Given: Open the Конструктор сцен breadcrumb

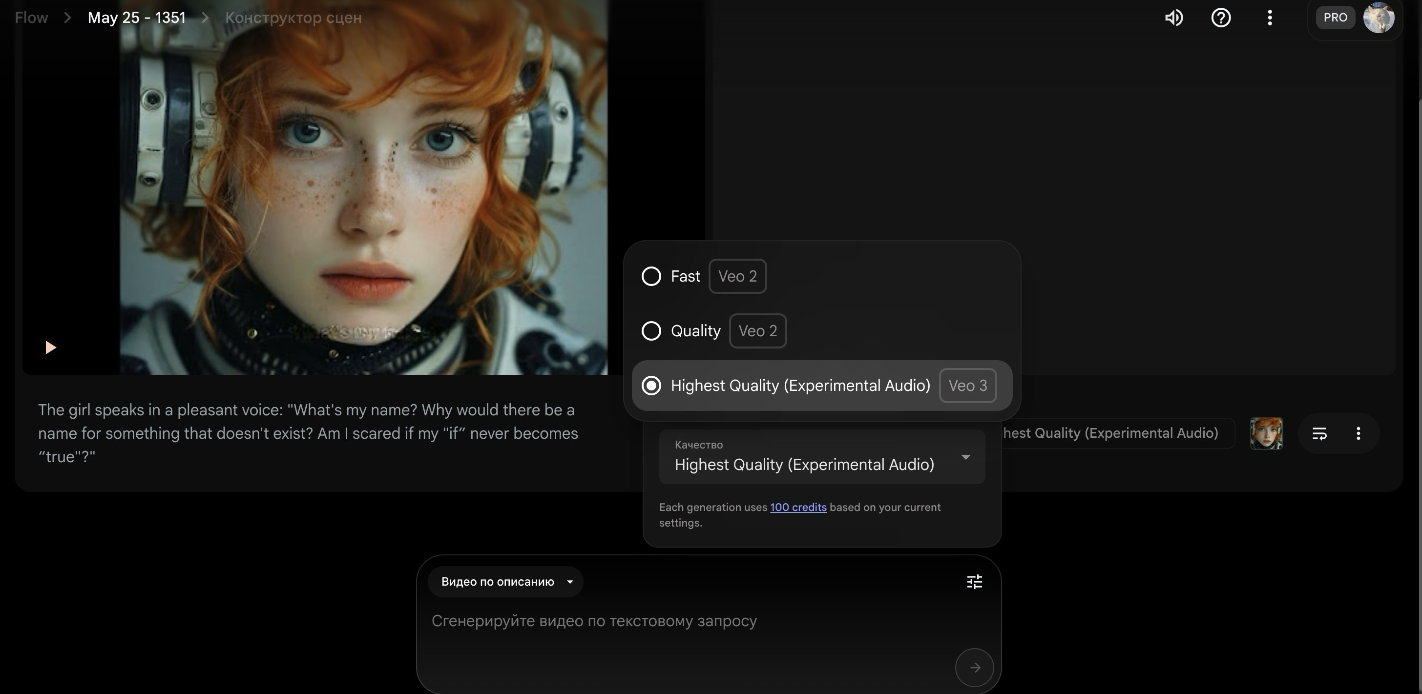Looking at the screenshot, I should (x=293, y=18).
